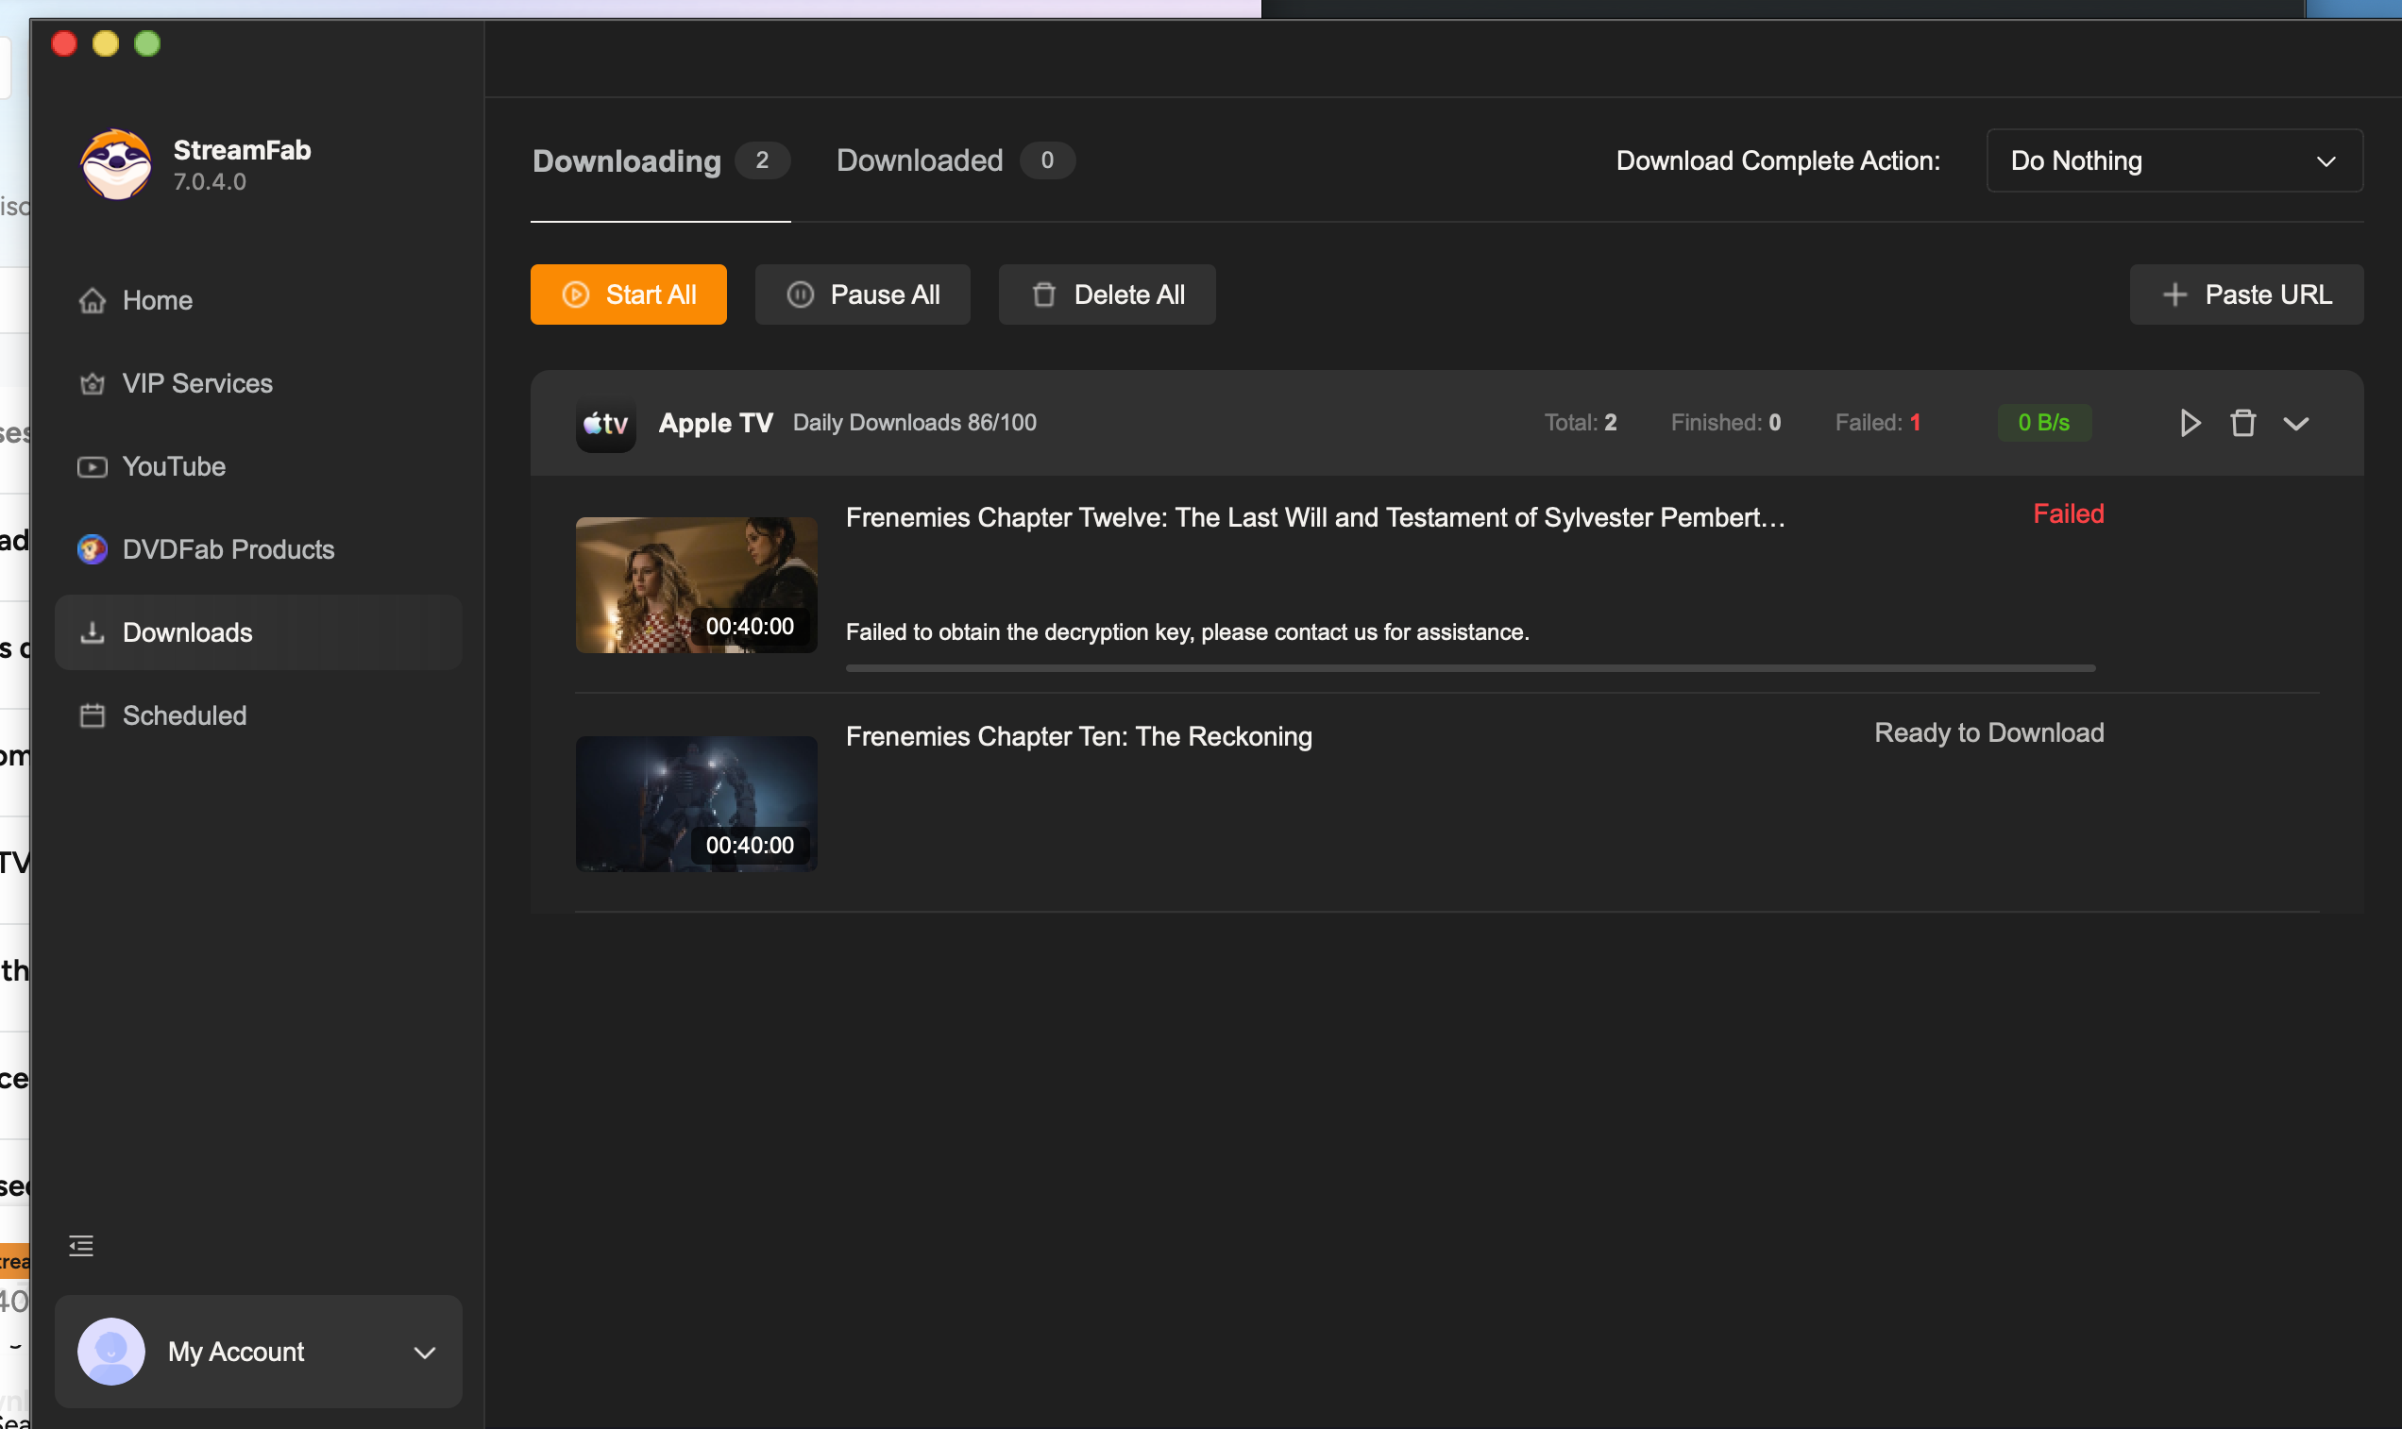Image resolution: width=2402 pixels, height=1429 pixels.
Task: Click the Pause All button
Action: 862,294
